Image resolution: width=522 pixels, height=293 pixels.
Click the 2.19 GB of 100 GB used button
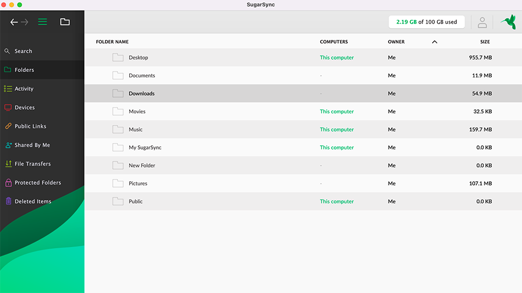point(426,22)
